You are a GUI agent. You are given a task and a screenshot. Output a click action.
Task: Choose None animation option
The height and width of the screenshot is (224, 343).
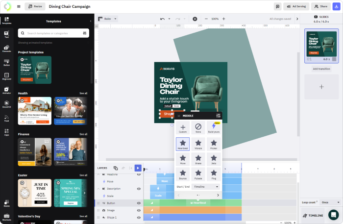(x=198, y=128)
